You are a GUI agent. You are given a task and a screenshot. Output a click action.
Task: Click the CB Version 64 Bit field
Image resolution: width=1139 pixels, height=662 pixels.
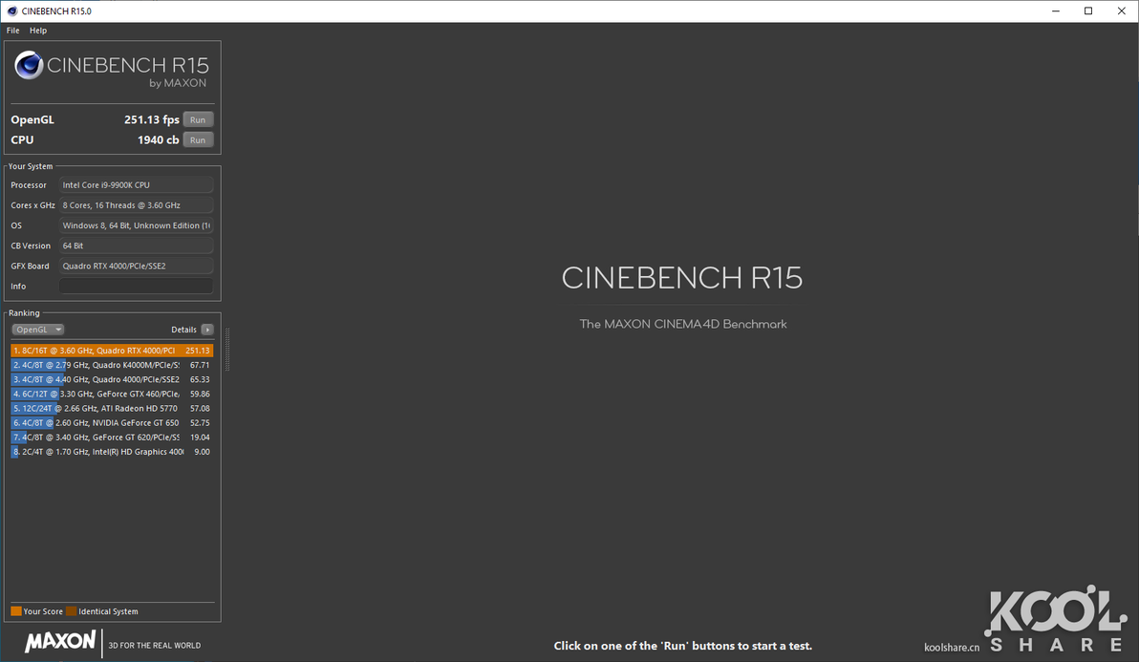pyautogui.click(x=136, y=246)
